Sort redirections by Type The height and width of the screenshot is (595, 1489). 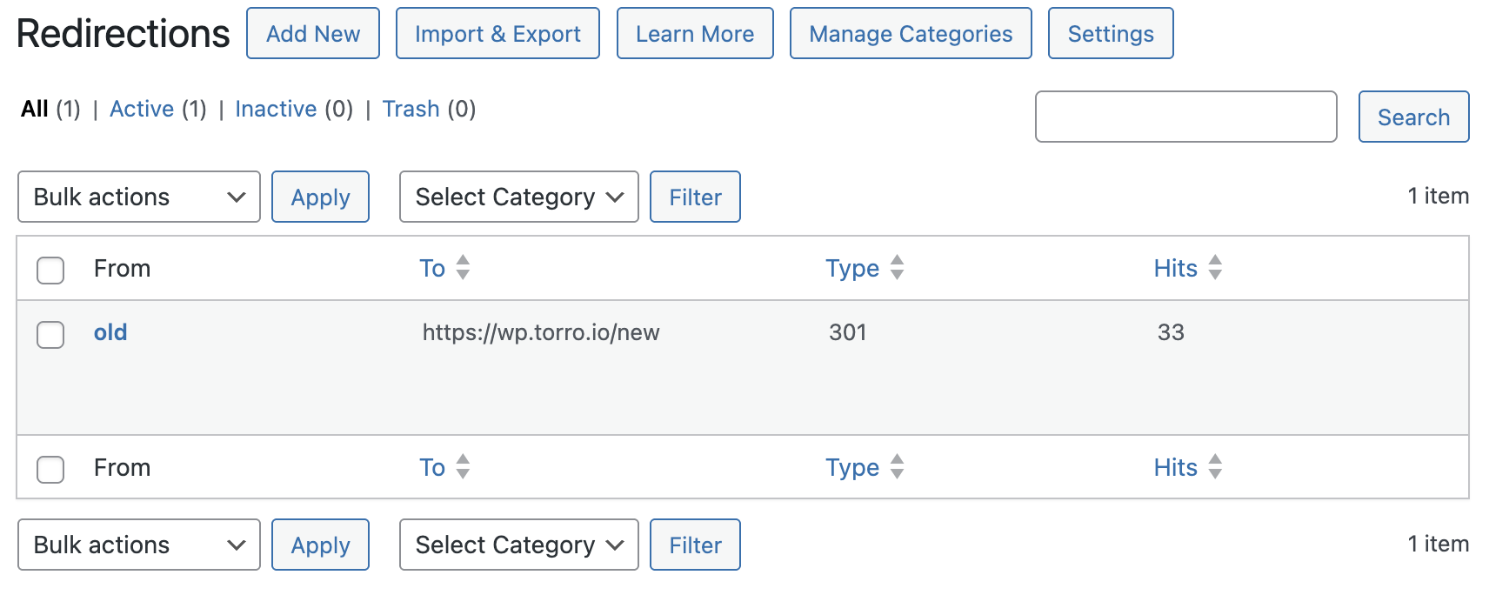(865, 268)
